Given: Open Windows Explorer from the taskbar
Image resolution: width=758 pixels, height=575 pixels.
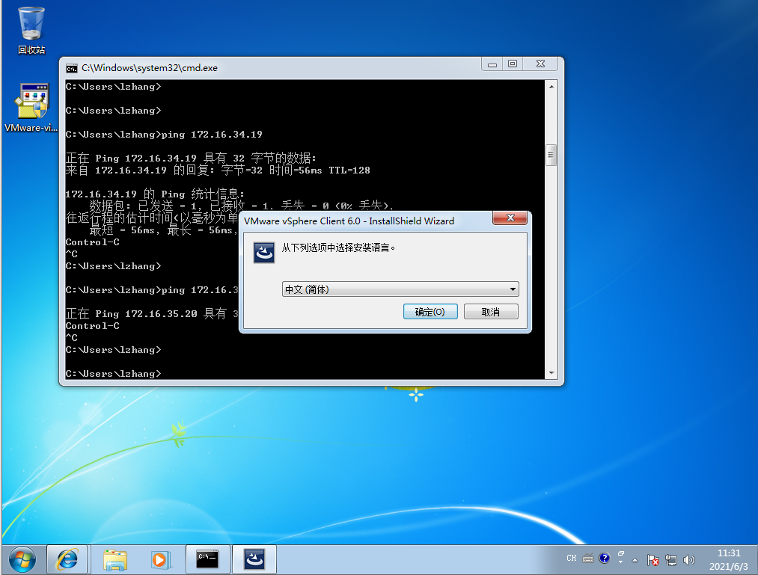Looking at the screenshot, I should click(114, 559).
